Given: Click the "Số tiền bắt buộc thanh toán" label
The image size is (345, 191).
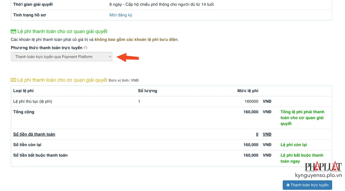Looking at the screenshot, I should [40, 155].
